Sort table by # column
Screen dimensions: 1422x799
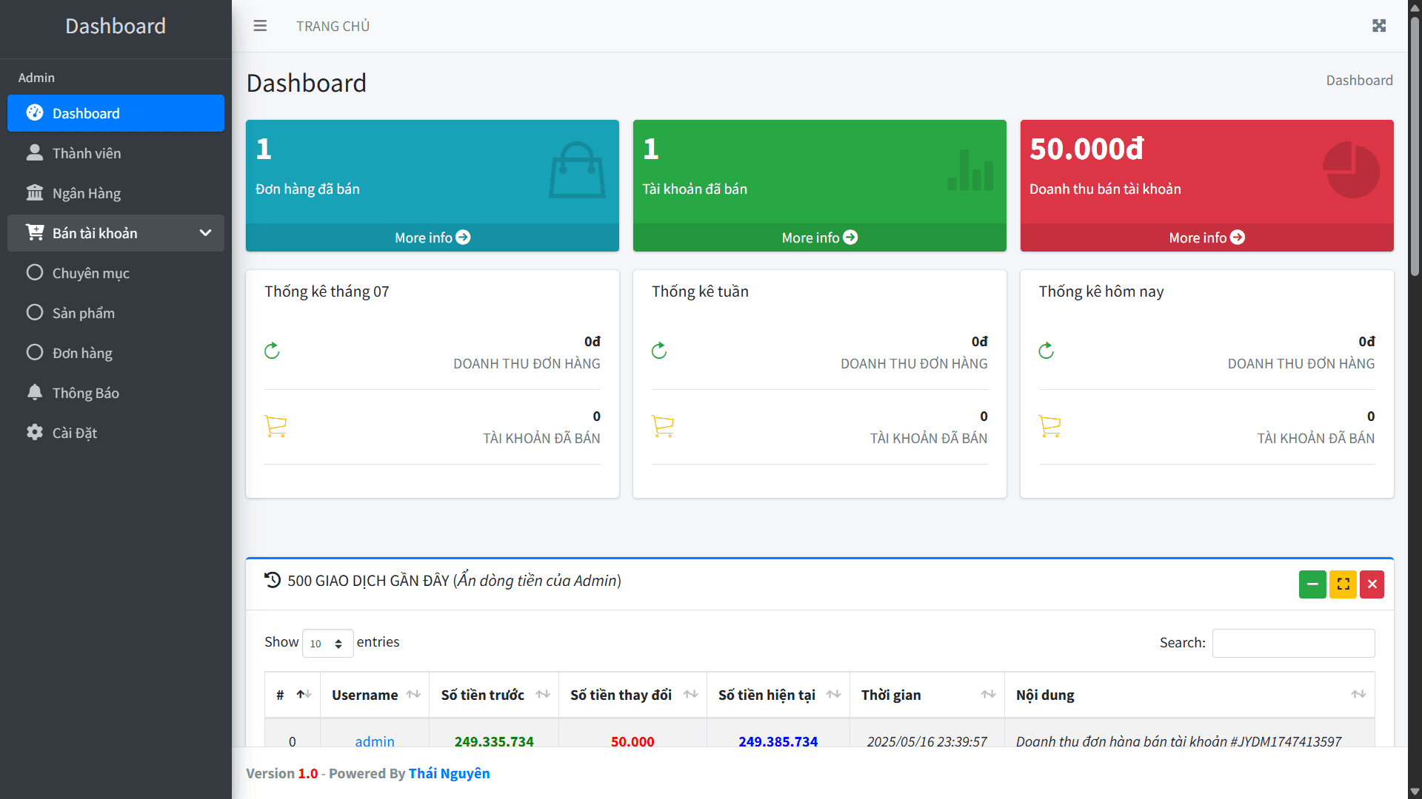pos(293,695)
